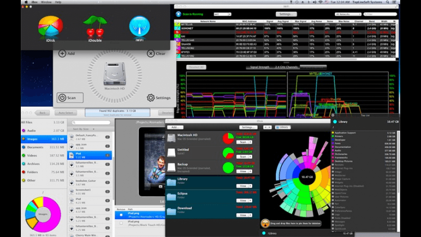This screenshot has width=421, height=237.
Task: Check Remove box for Block Touch iPad.png
Action: tap(121, 223)
